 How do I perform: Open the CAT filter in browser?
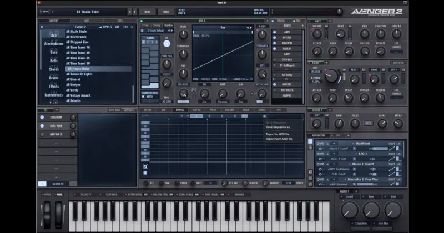point(117,27)
